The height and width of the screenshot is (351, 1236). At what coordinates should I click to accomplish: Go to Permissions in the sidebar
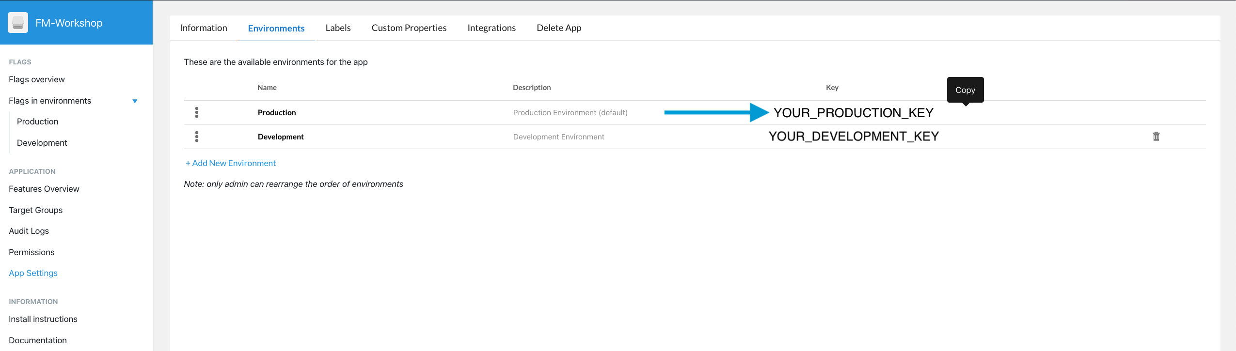(32, 252)
